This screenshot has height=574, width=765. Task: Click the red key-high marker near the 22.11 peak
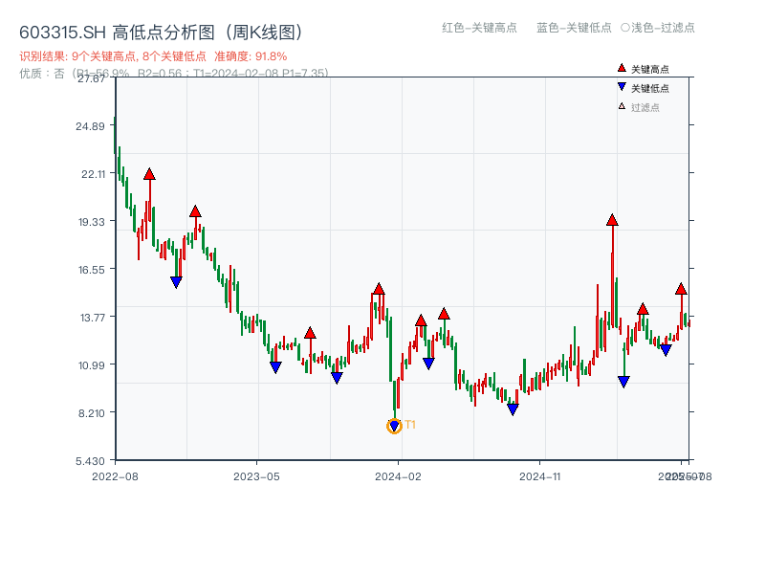148,174
